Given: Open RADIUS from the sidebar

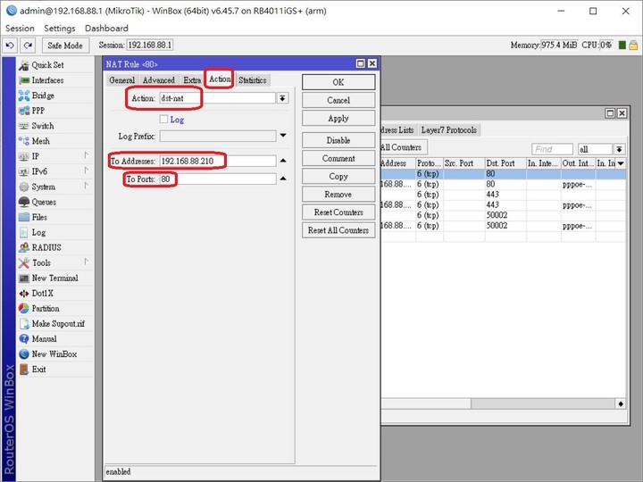Looking at the screenshot, I should [55, 247].
